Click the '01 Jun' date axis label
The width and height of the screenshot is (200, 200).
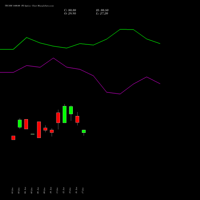point(12,190)
